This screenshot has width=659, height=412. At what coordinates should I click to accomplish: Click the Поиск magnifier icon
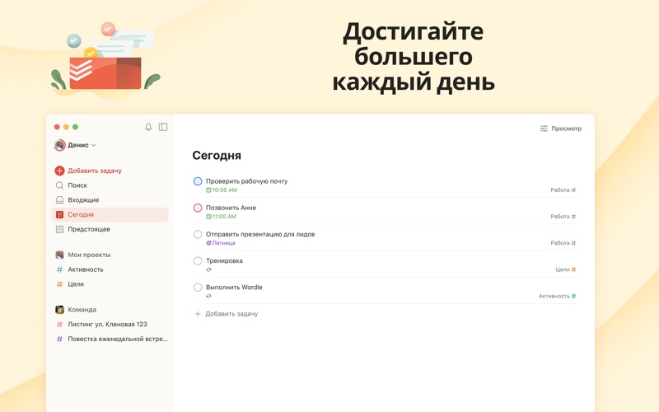coord(59,185)
